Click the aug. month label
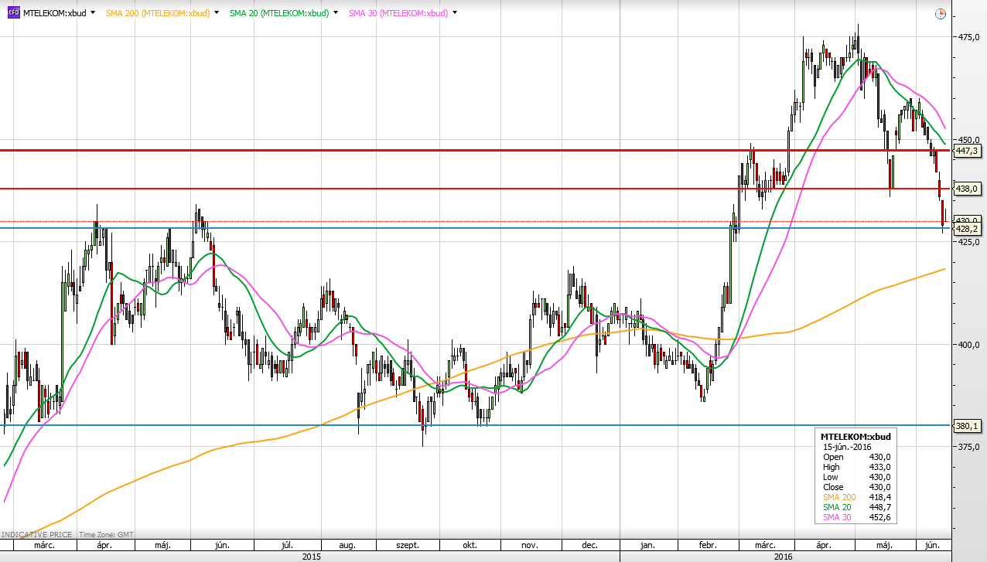 coord(349,546)
